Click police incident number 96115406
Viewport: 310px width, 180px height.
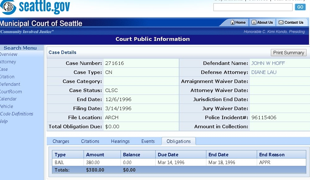tap(264, 118)
